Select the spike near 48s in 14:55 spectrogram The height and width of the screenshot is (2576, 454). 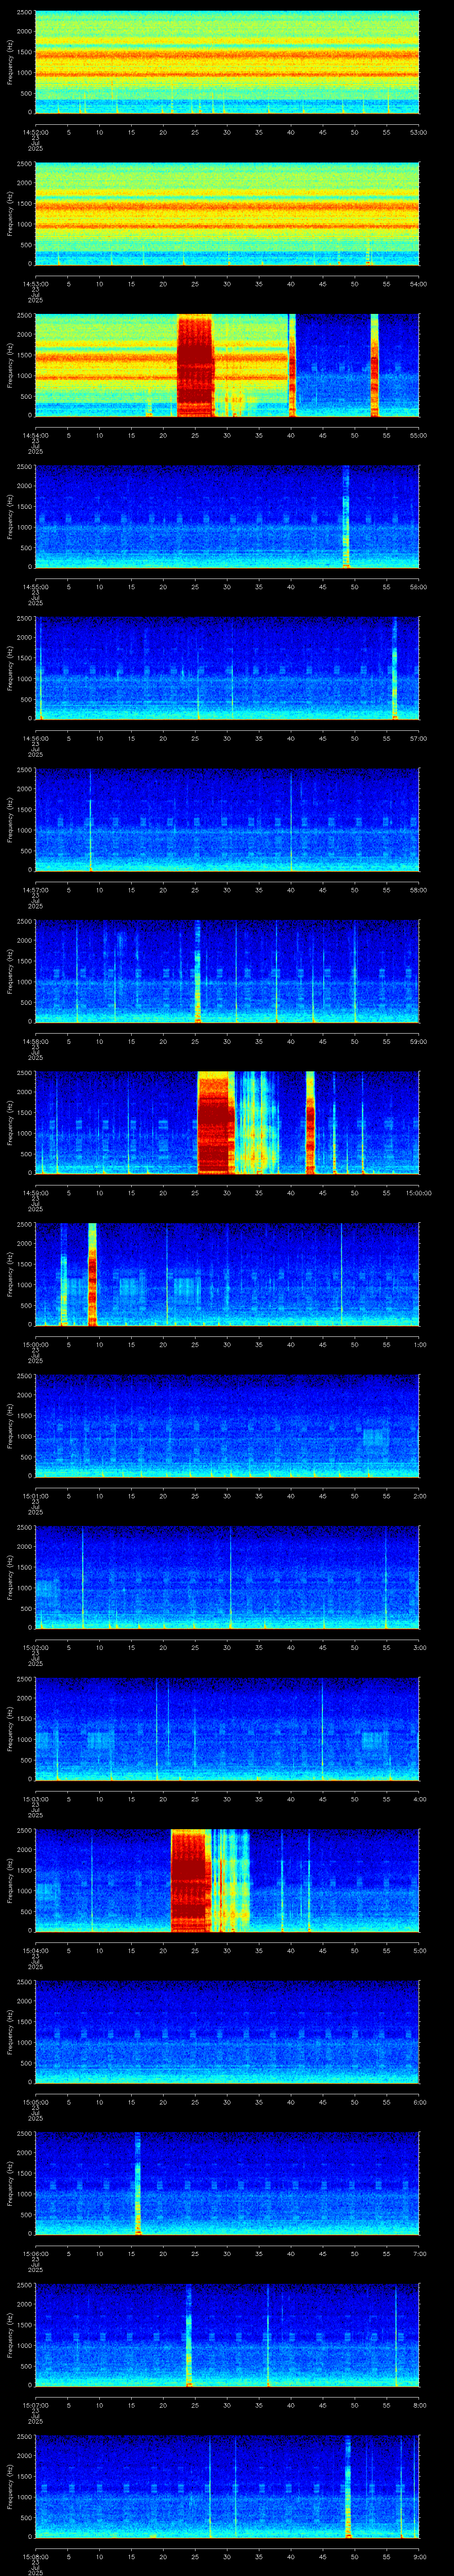(346, 517)
